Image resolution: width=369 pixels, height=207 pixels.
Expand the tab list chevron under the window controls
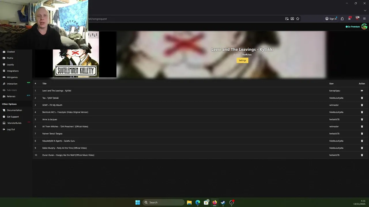tap(365, 10)
